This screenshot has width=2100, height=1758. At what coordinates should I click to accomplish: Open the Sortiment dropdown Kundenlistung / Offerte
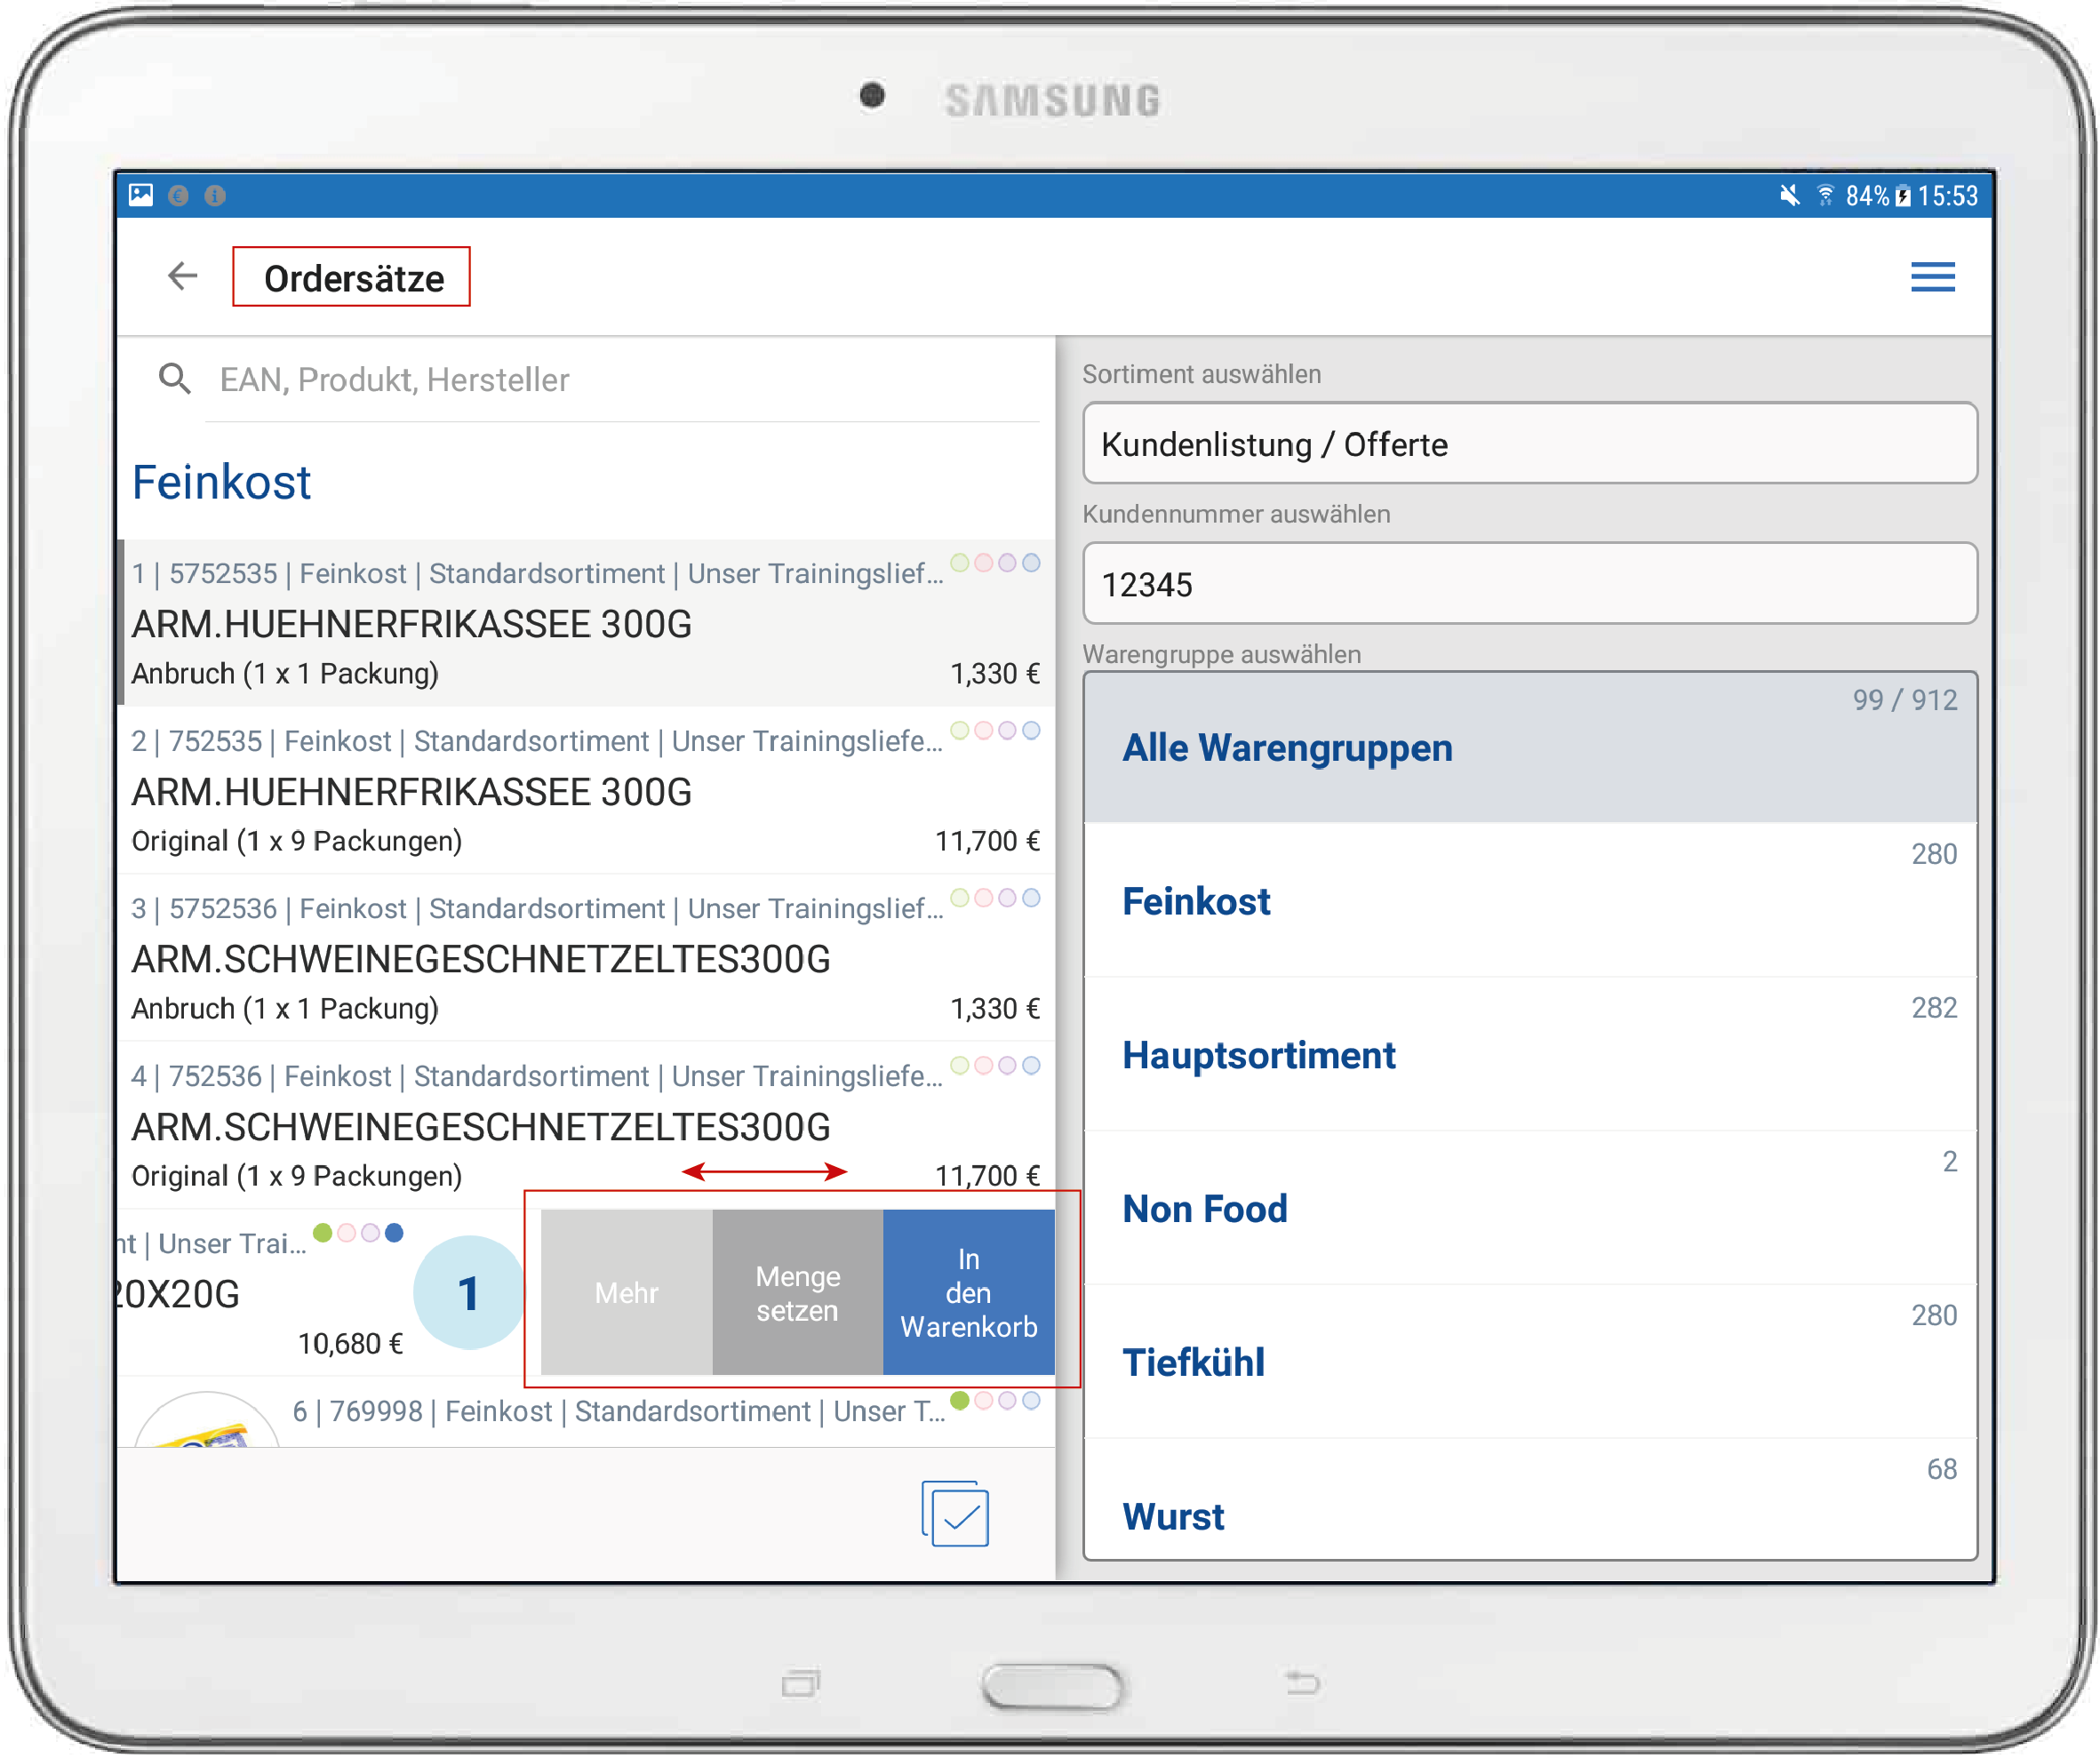(1529, 444)
